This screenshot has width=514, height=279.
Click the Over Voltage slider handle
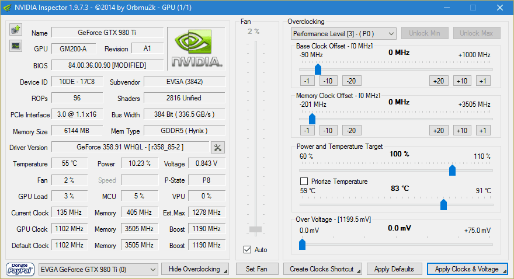click(x=302, y=245)
